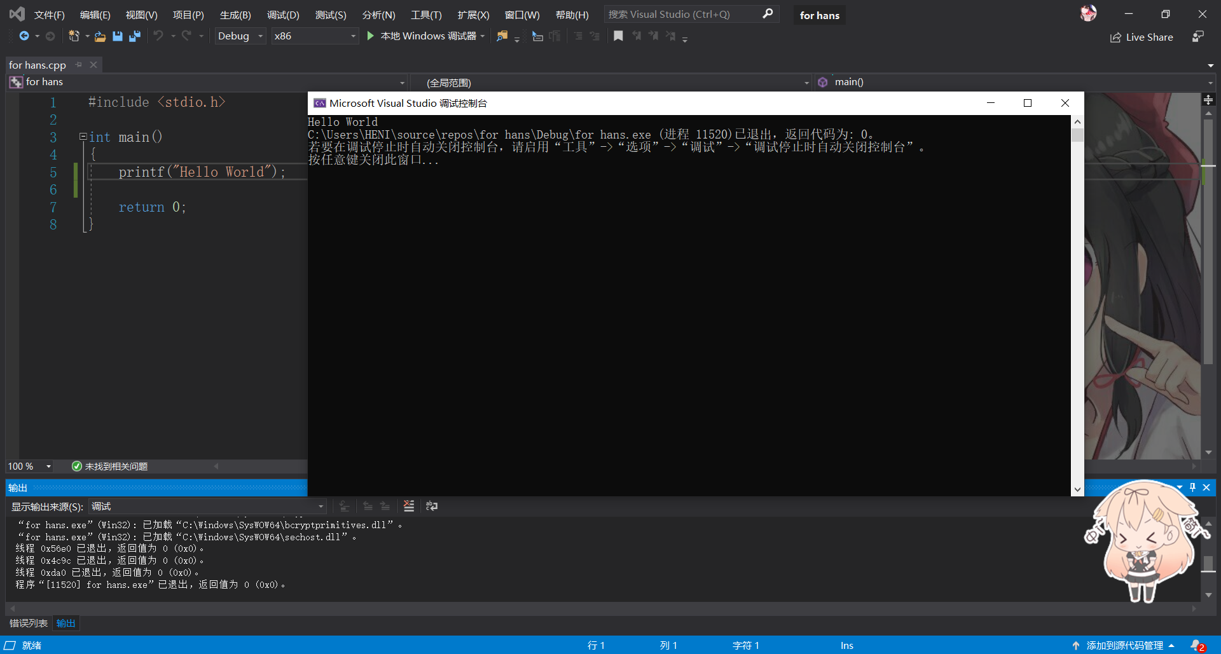Open the 项目(P) menu

pyautogui.click(x=188, y=15)
